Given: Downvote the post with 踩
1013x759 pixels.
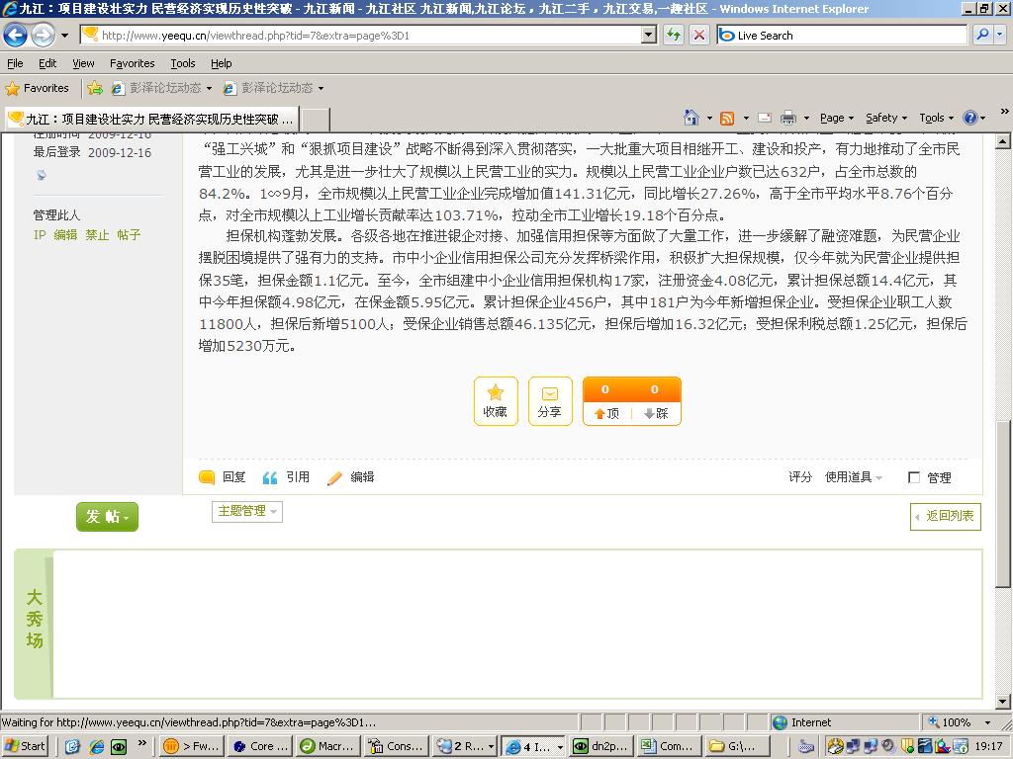Looking at the screenshot, I should click(x=656, y=413).
